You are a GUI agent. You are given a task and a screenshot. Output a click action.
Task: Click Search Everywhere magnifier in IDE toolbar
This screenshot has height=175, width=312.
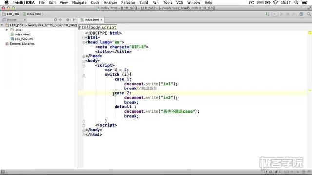coord(309,14)
